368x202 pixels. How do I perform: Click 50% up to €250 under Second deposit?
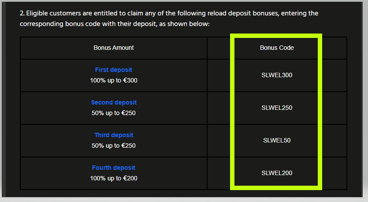coord(113,113)
